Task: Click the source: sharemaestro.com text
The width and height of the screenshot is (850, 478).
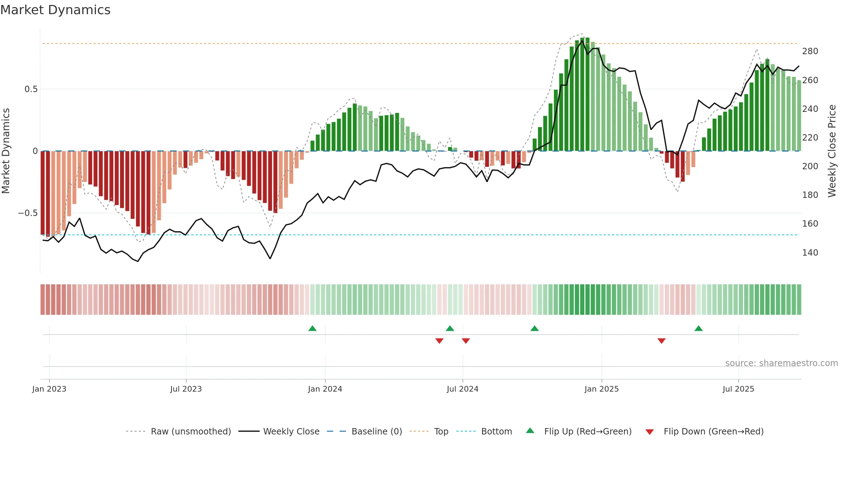Action: point(782,363)
